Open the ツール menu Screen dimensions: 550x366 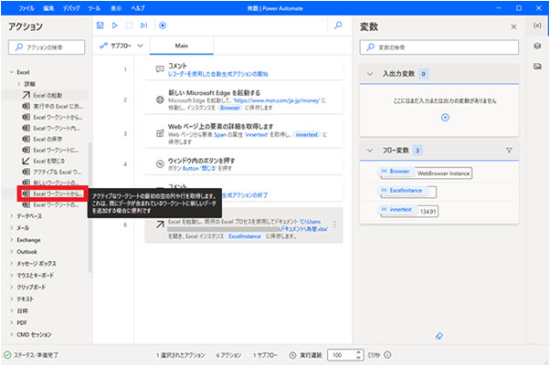pos(94,8)
